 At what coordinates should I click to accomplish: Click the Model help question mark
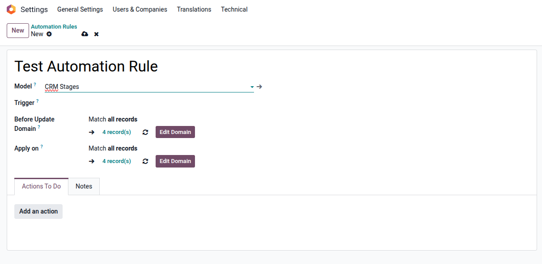coord(35,84)
